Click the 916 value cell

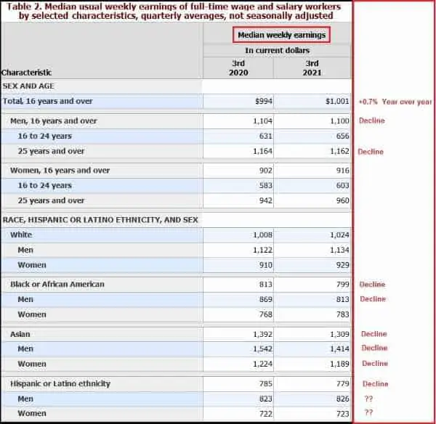tap(312, 171)
